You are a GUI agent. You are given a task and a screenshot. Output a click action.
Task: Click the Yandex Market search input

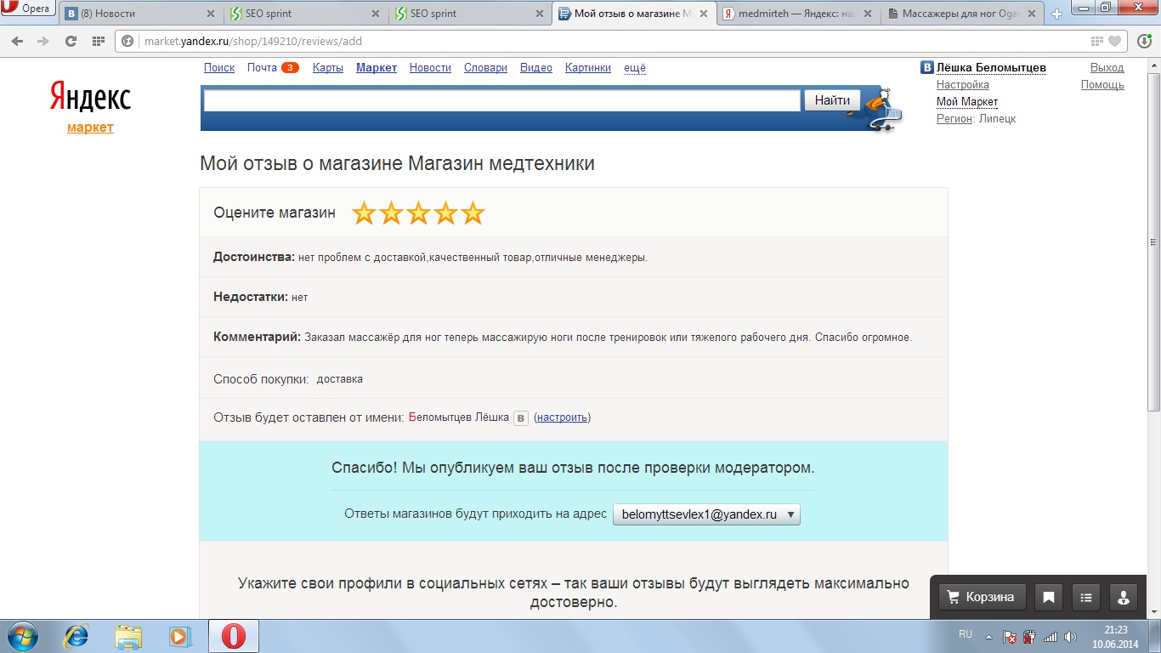coord(502,100)
